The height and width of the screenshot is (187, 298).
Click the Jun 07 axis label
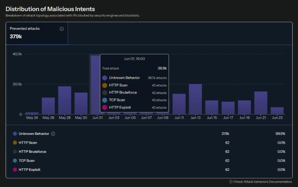click(147, 118)
